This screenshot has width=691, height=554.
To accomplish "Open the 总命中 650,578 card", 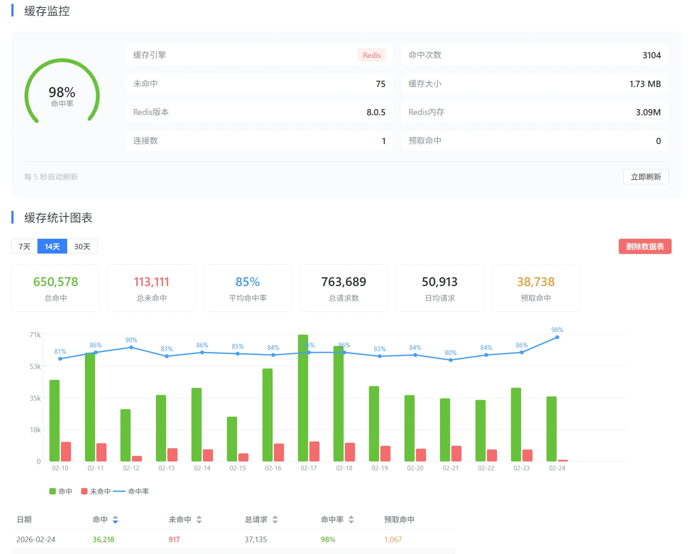I will [56, 288].
